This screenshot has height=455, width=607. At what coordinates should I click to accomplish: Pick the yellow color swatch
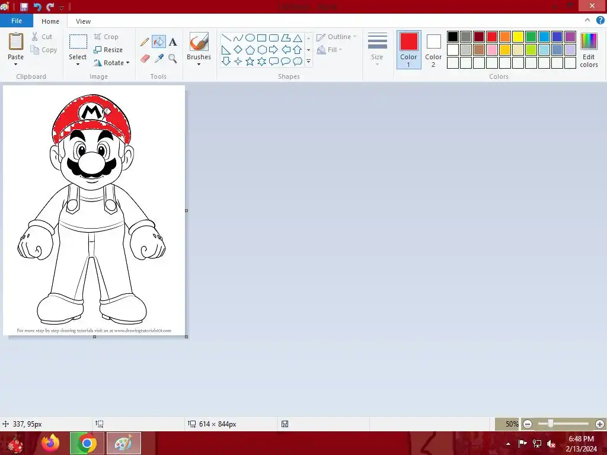click(x=517, y=37)
